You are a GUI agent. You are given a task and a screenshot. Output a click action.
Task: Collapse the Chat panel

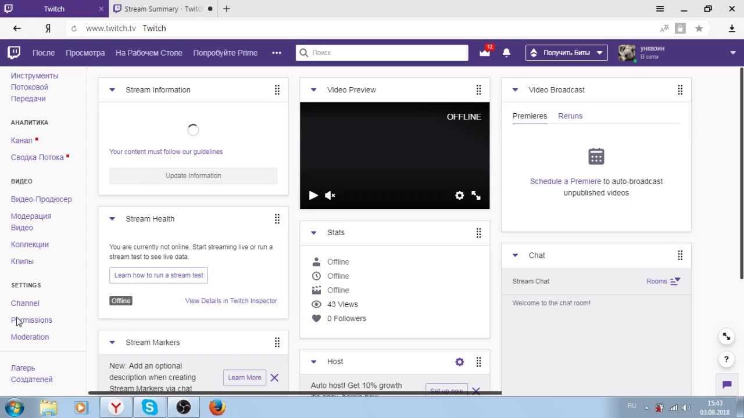click(515, 255)
